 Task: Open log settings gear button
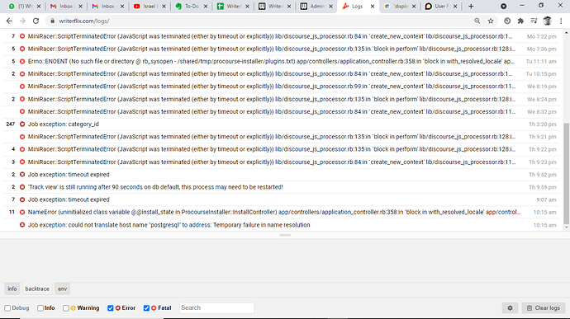(x=510, y=307)
